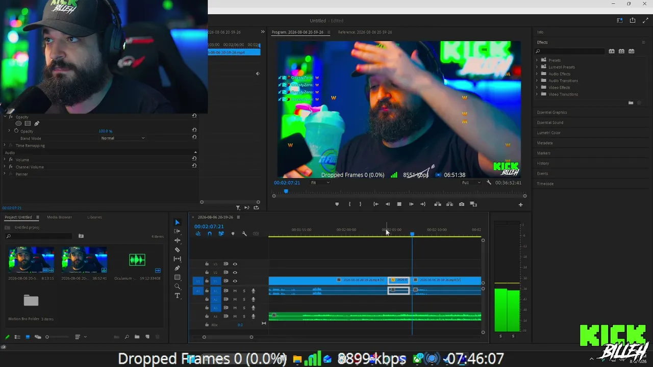The width and height of the screenshot is (653, 367).
Task: Click Mark In bracket in Program monitor
Action: (349, 204)
